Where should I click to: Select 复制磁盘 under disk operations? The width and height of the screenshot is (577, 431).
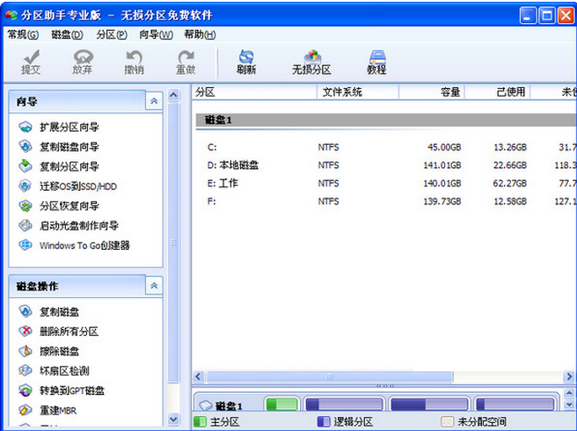[49, 311]
